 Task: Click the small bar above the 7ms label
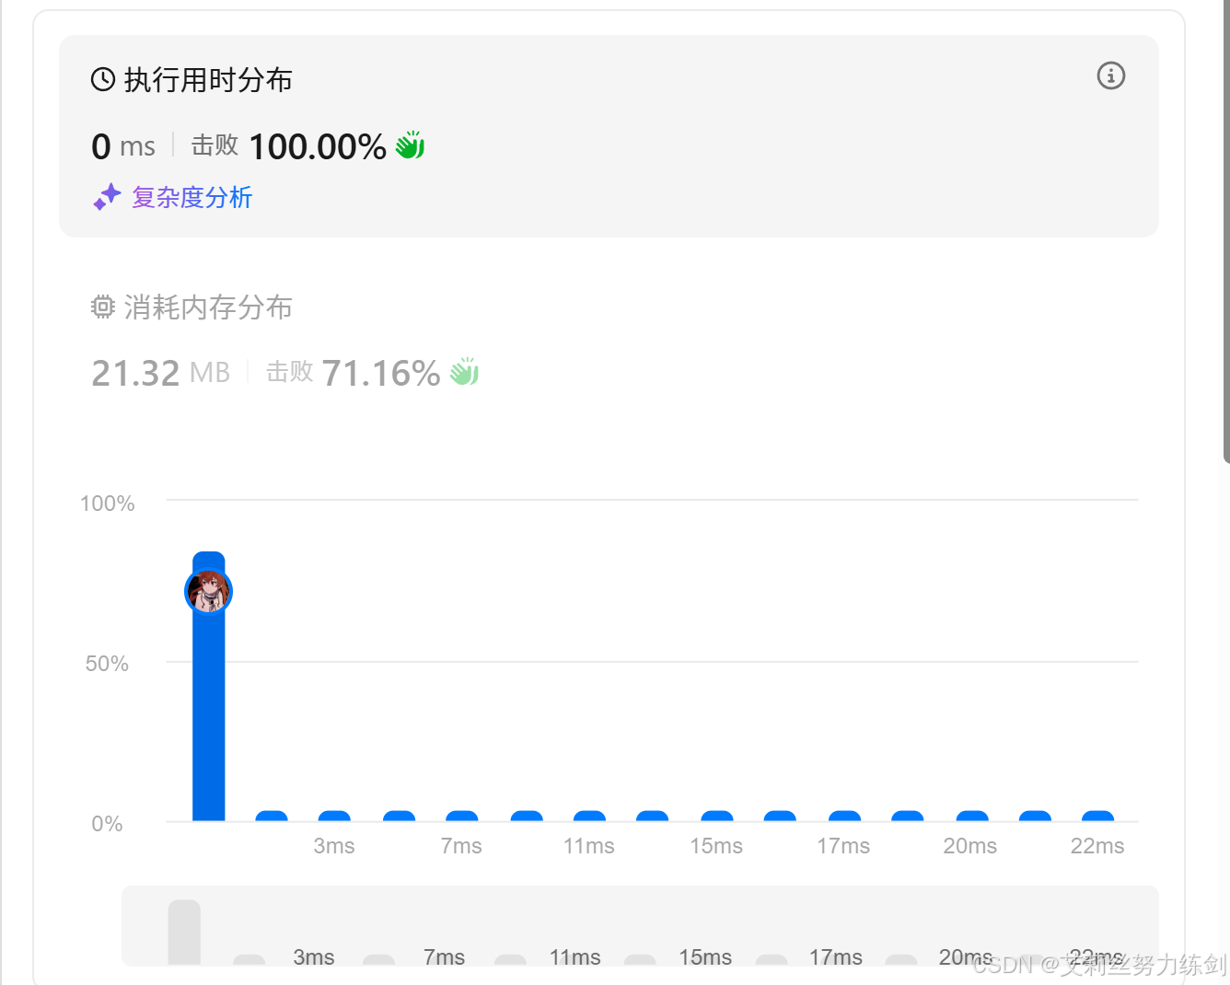pos(462,816)
